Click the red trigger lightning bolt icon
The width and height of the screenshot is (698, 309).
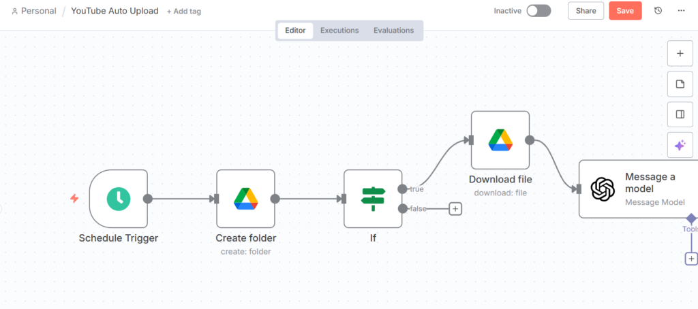tap(74, 199)
